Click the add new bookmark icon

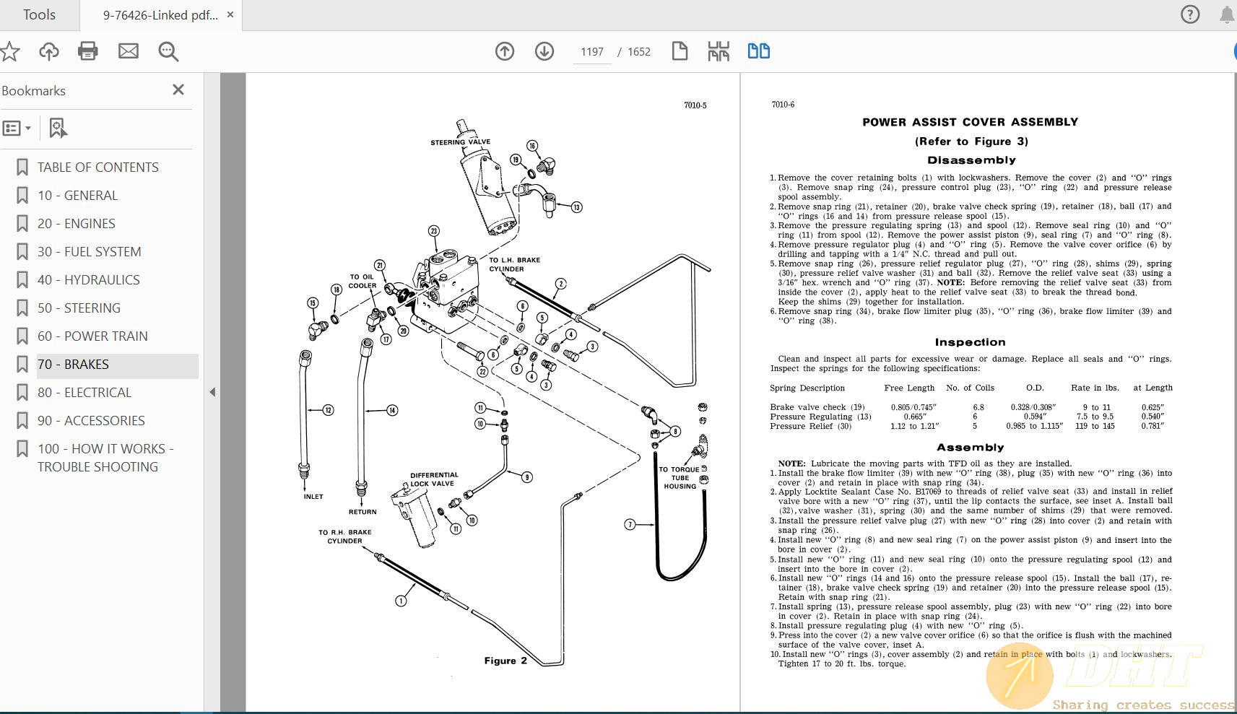(x=58, y=129)
